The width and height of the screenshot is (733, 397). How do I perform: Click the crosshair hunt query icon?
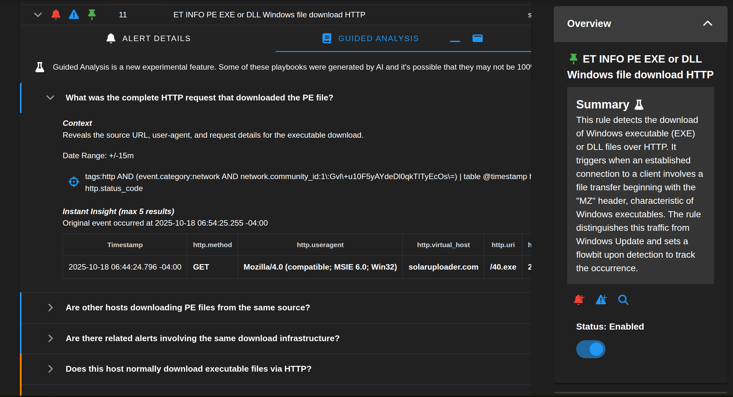tap(74, 182)
